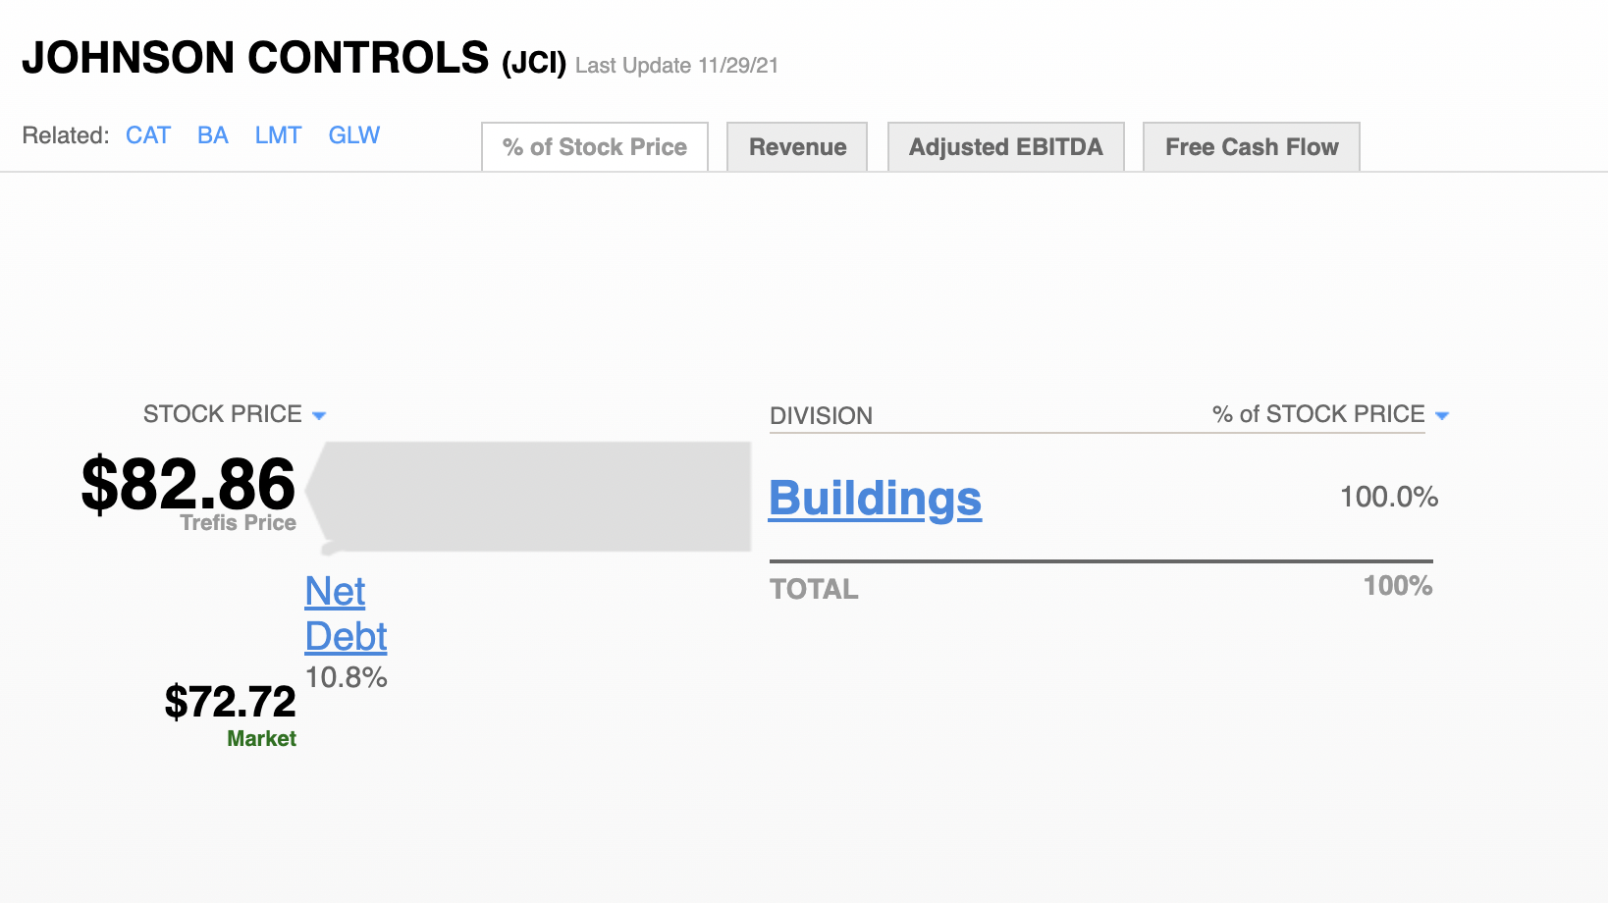Open the Net Debt breakdown
The width and height of the screenshot is (1608, 903).
coord(344,613)
